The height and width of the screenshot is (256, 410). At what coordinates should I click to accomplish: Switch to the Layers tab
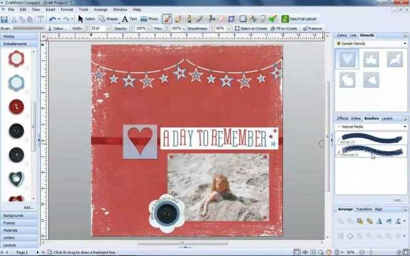pyautogui.click(x=387, y=118)
